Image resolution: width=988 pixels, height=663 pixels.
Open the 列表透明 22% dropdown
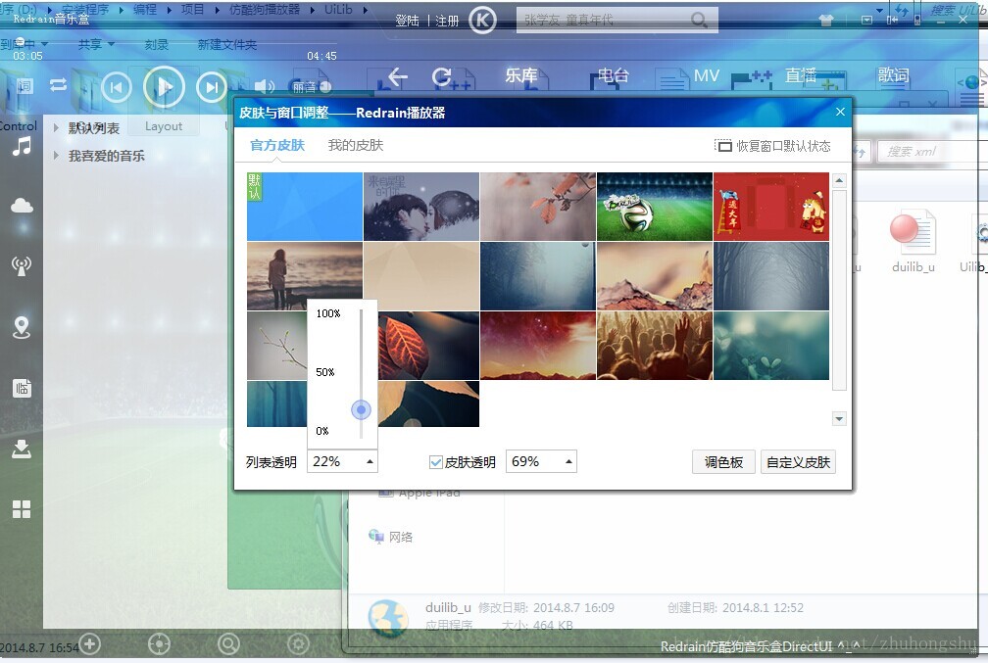tap(342, 461)
